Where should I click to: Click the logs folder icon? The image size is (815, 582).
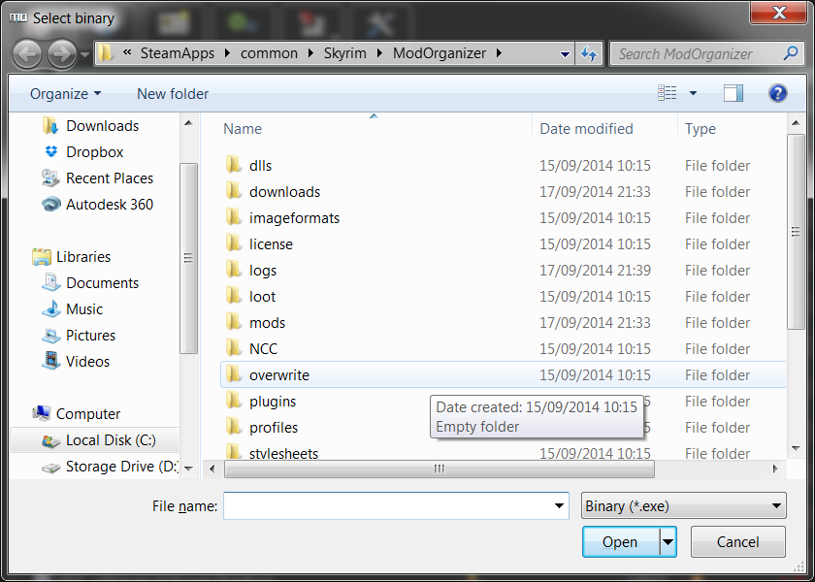coord(234,270)
